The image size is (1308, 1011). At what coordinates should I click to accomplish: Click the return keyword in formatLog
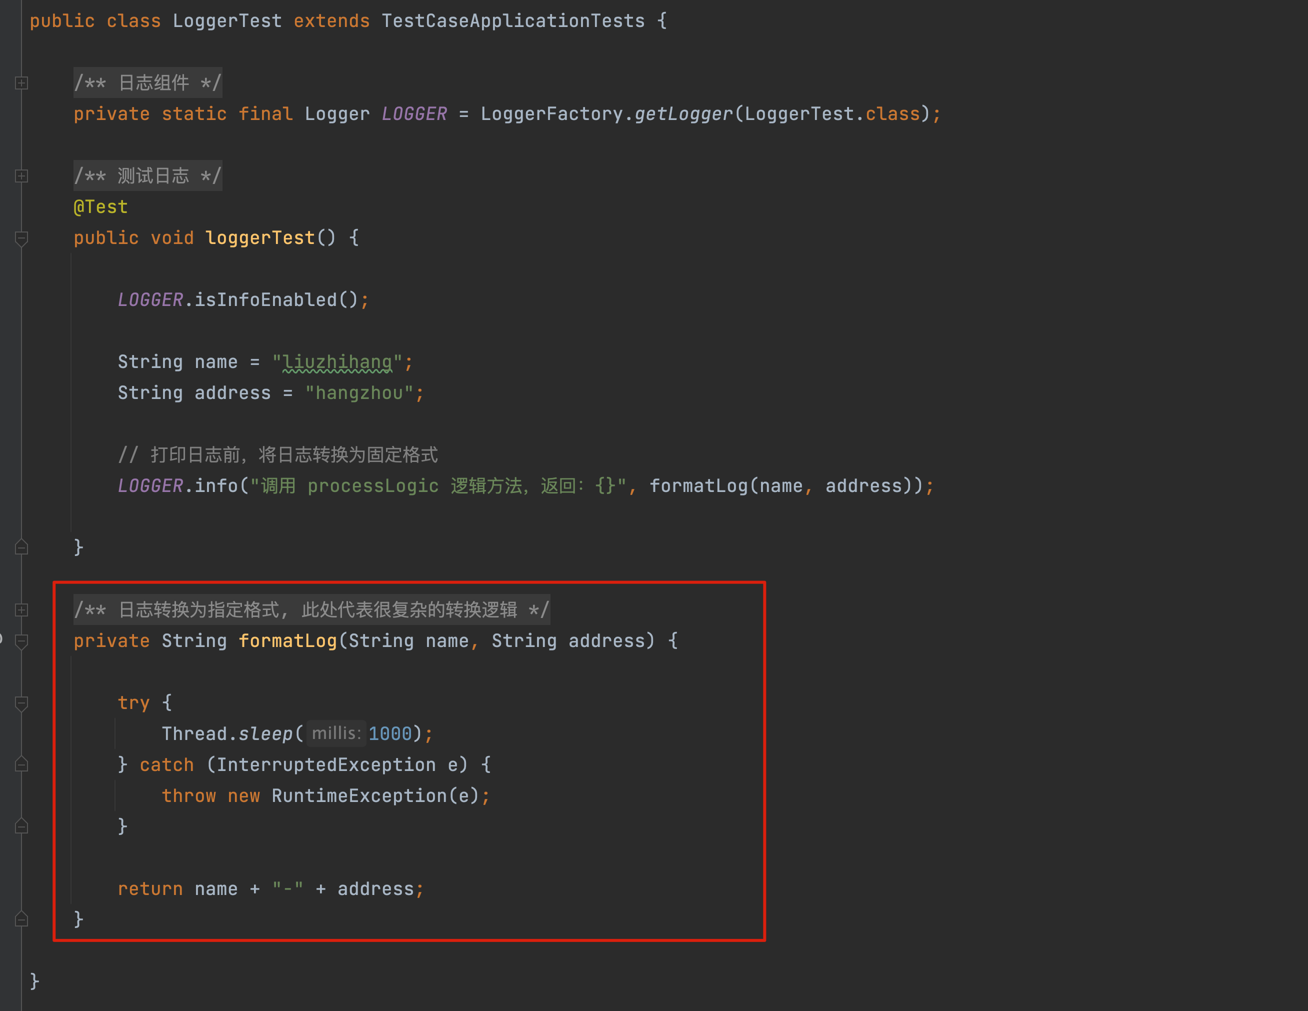(150, 889)
